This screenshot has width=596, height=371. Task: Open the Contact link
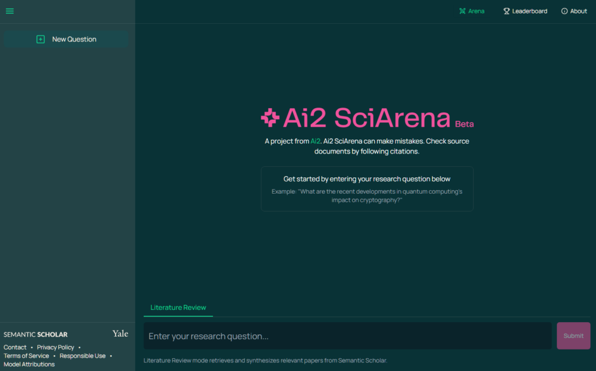coord(15,347)
